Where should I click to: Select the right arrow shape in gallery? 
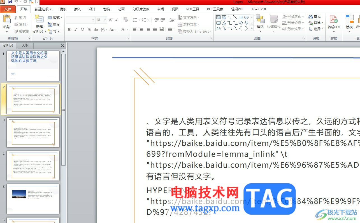tap(241, 23)
